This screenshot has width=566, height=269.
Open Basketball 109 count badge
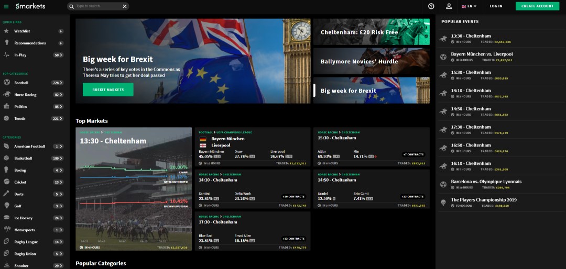58,158
